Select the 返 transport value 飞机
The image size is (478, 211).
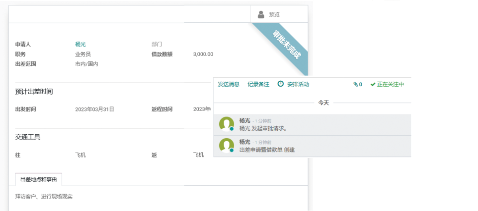[198, 155]
